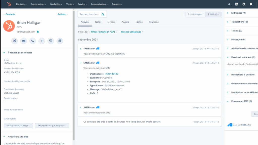Switch to the Appels tab

[125, 22]
